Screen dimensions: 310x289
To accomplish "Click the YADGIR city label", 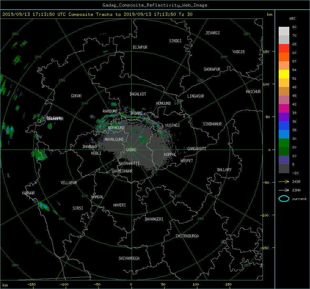I will pos(238,52).
